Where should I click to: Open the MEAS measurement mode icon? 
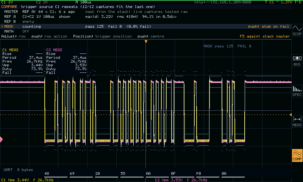pyautogui.click(x=297, y=121)
